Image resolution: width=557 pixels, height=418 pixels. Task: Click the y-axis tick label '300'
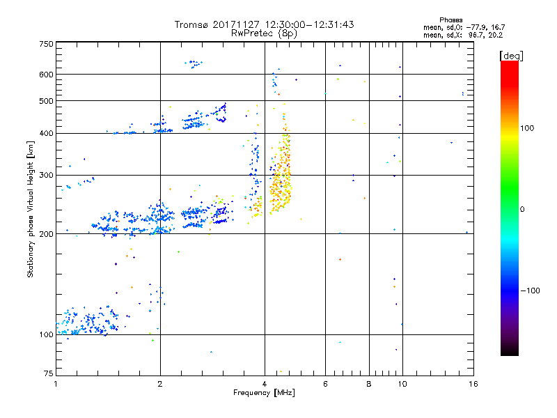pos(46,176)
